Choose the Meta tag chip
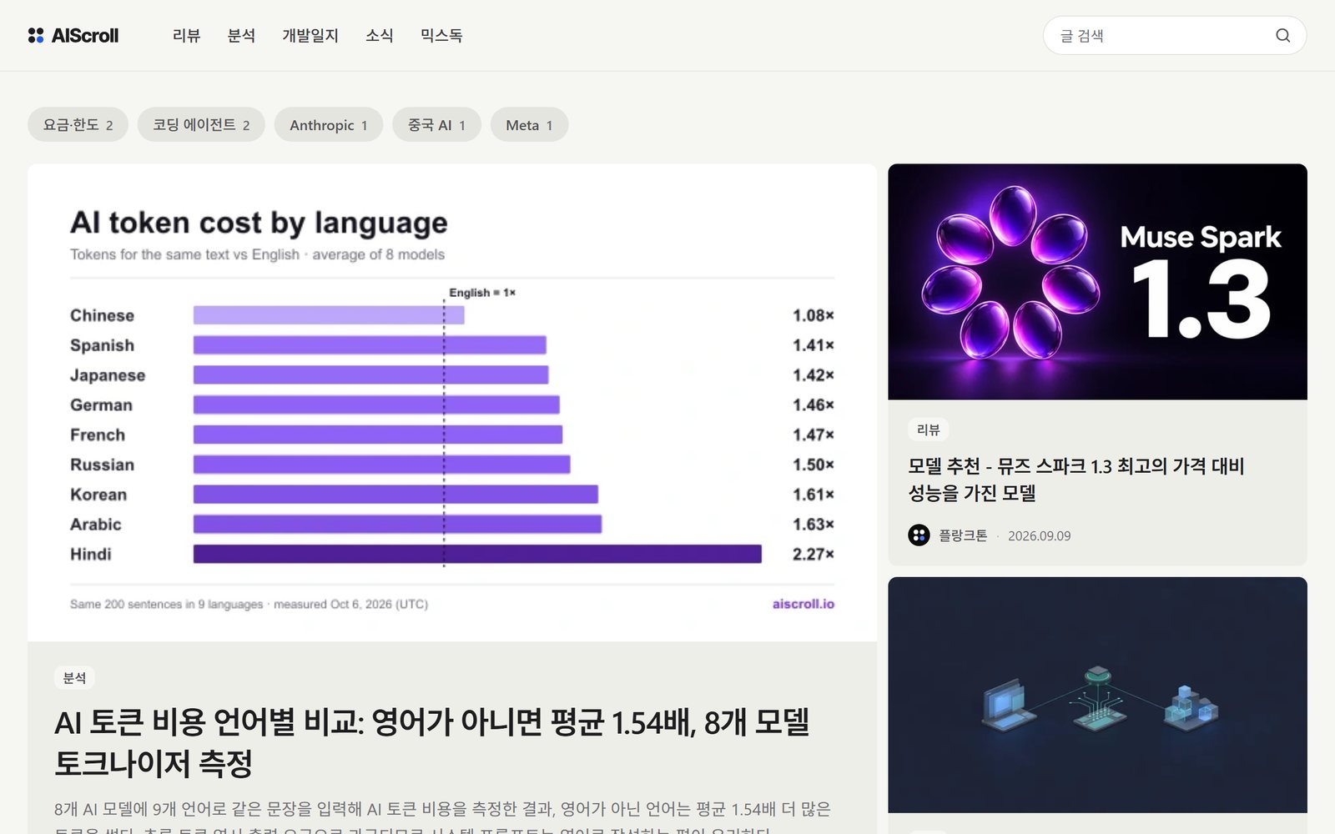The image size is (1335, 834). pos(529,124)
